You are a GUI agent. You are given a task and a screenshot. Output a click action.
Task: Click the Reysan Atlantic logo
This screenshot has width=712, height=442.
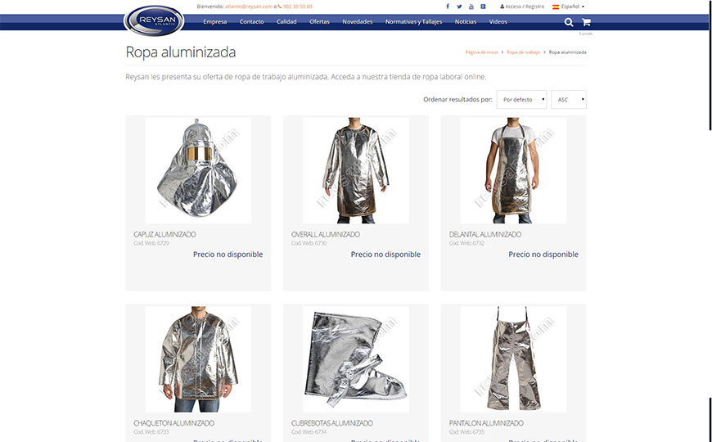(x=155, y=21)
